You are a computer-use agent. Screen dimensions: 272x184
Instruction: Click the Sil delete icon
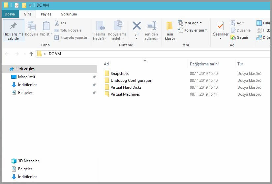(x=136, y=26)
